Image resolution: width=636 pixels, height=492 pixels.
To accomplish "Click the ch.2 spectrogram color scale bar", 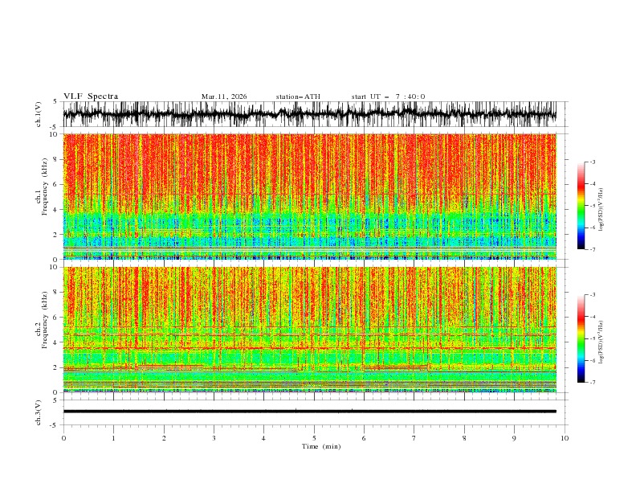I will tap(581, 338).
